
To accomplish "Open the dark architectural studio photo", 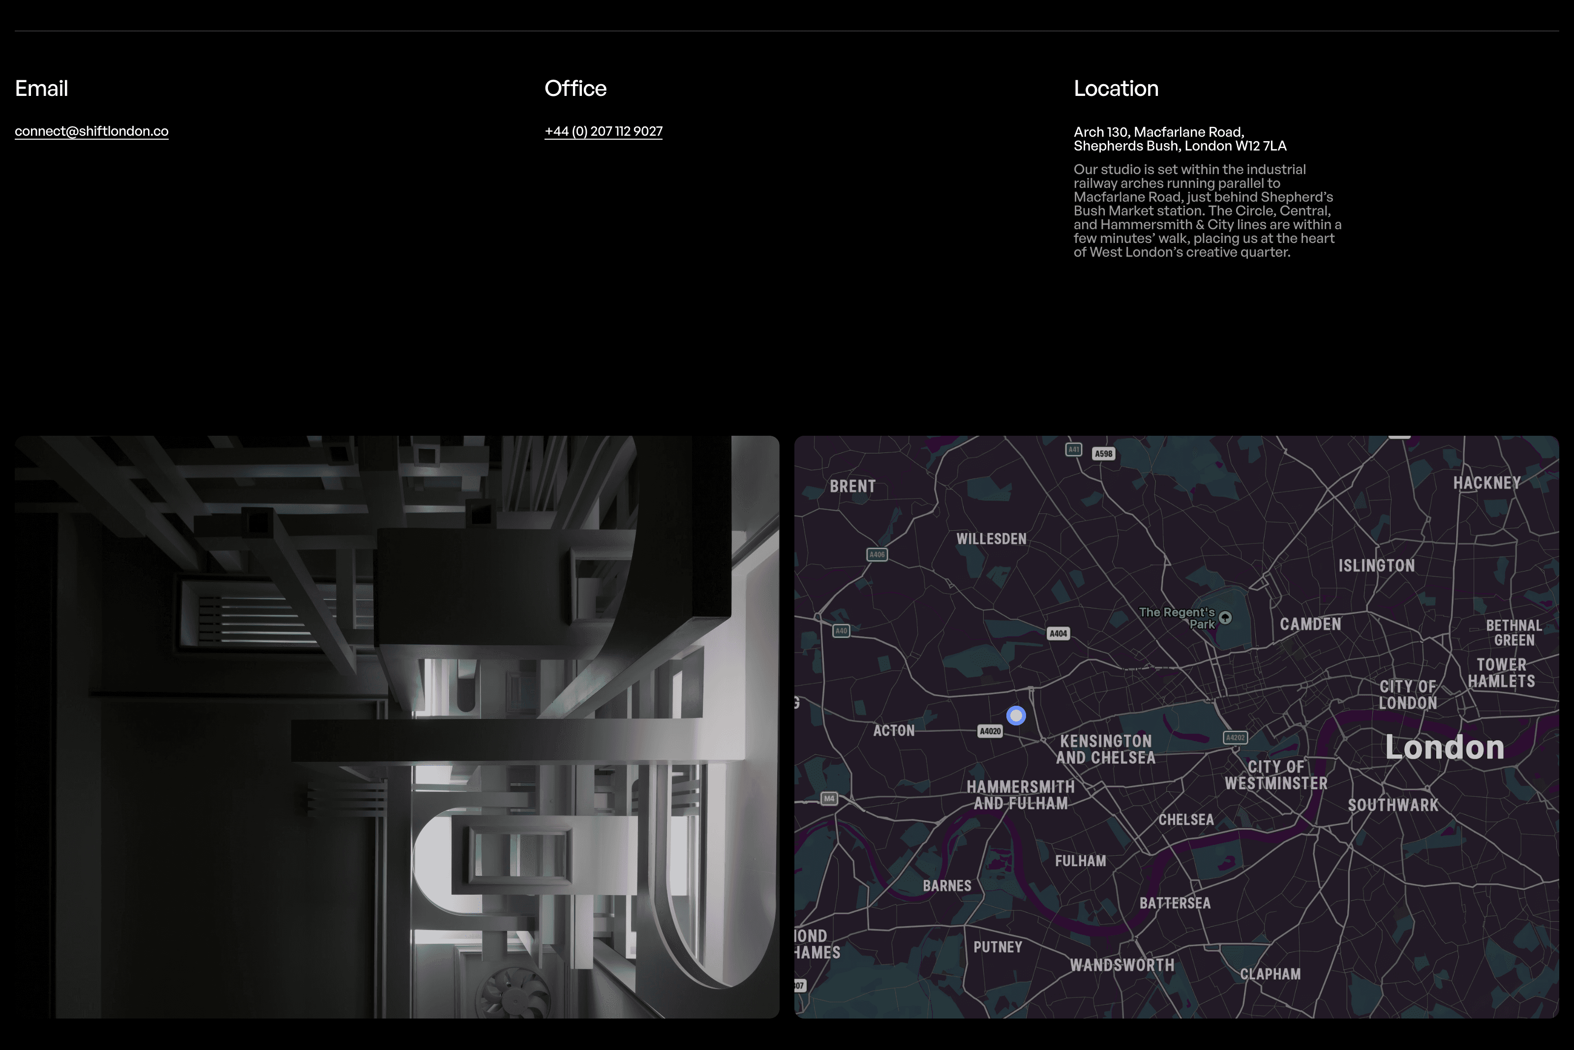I will (x=397, y=726).
